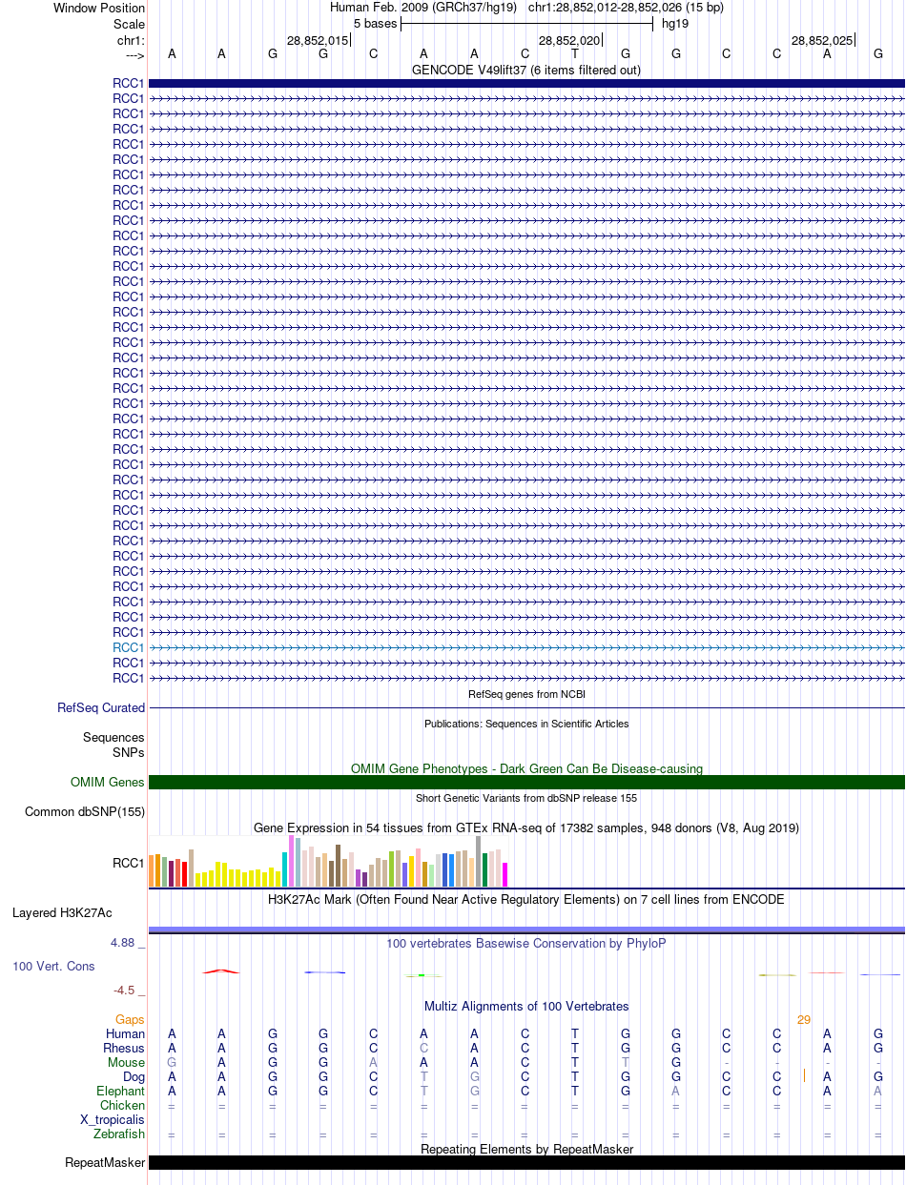Click the 100 Vert. Cons label
Screen dimensions: 906x1185
pyautogui.click(x=53, y=967)
